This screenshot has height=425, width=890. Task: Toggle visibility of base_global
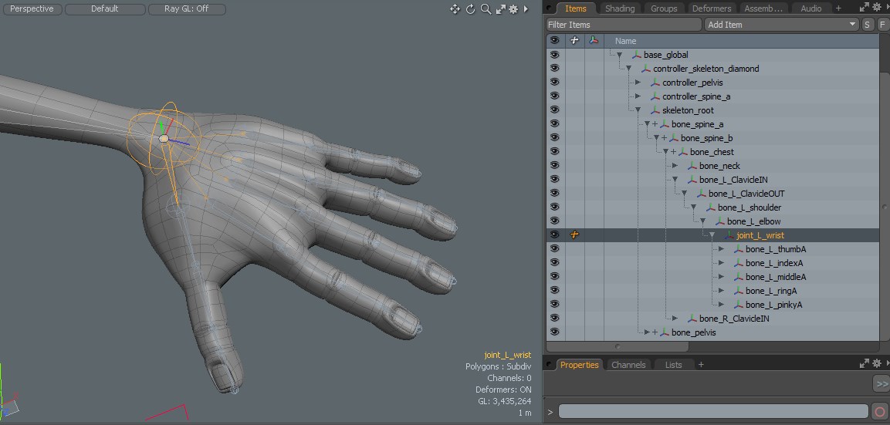point(554,55)
